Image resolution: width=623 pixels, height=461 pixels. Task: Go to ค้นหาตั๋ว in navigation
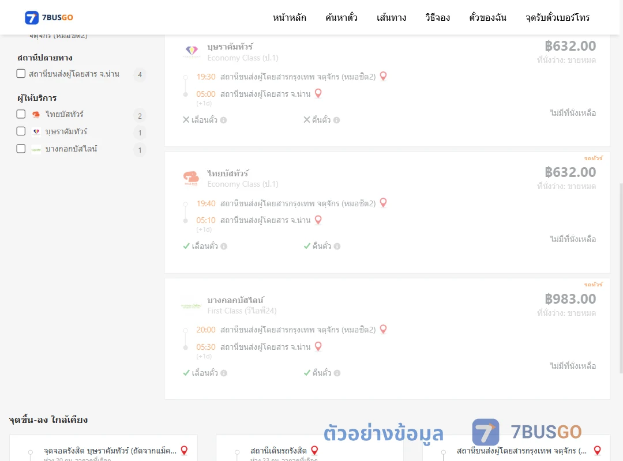[341, 17]
